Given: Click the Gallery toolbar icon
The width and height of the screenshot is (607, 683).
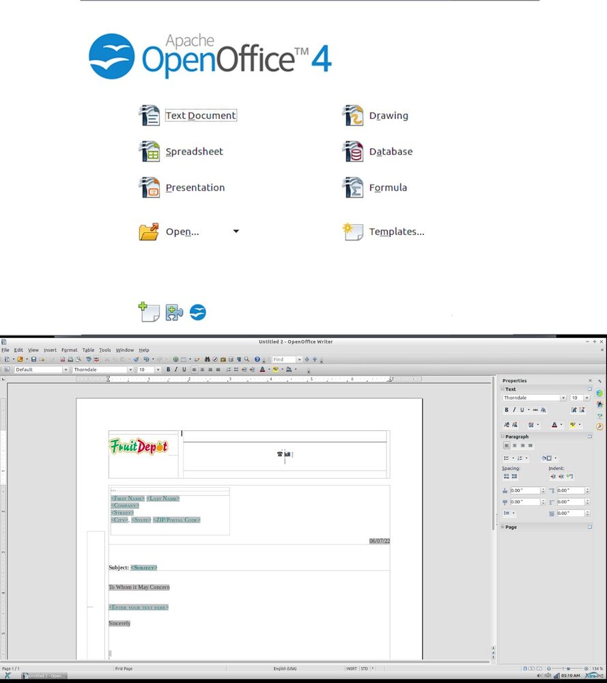Looking at the screenshot, I should pos(223,359).
